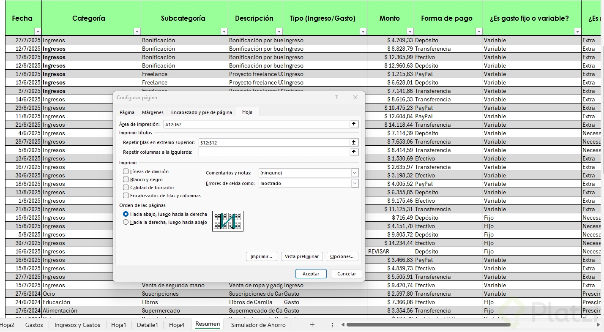Viewport: 604px width, 332px height.
Task: Enable Líneas de división checkbox
Action: click(126, 171)
